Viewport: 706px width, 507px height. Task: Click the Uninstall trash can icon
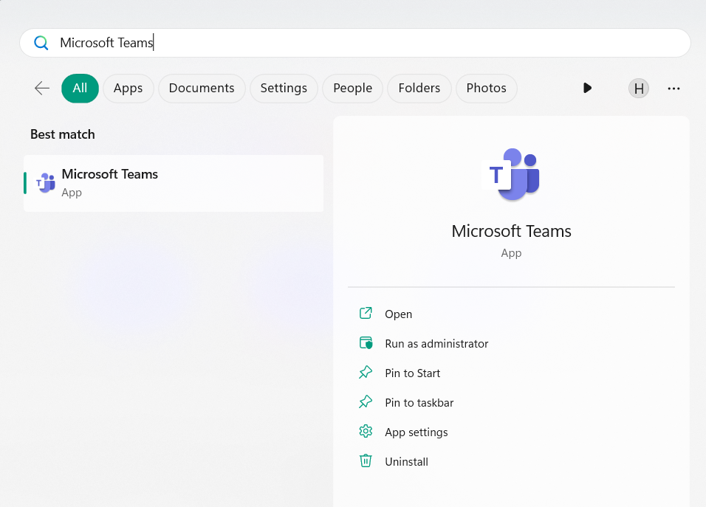(366, 461)
